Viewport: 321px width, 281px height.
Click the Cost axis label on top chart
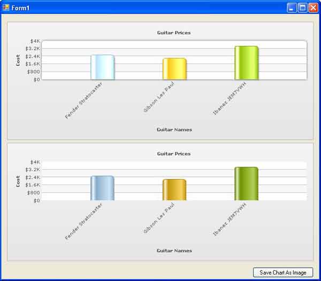point(18,60)
